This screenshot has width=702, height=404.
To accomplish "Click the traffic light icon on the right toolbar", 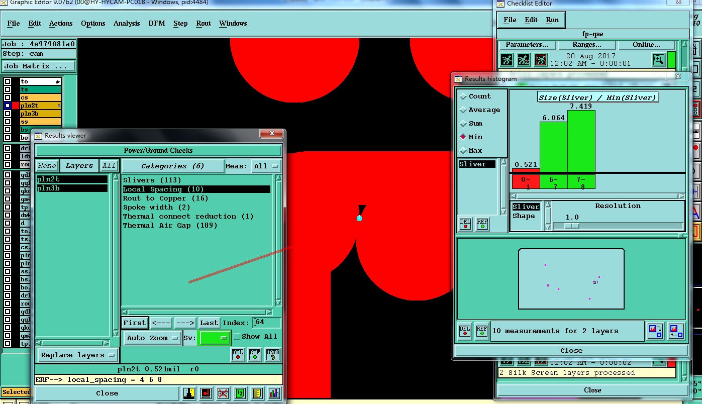I will [x=696, y=109].
